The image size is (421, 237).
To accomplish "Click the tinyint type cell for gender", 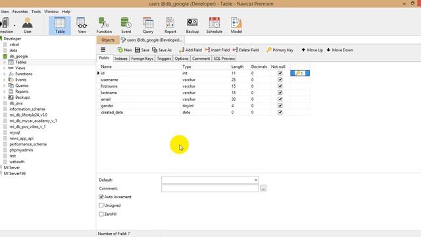I will [x=205, y=105].
